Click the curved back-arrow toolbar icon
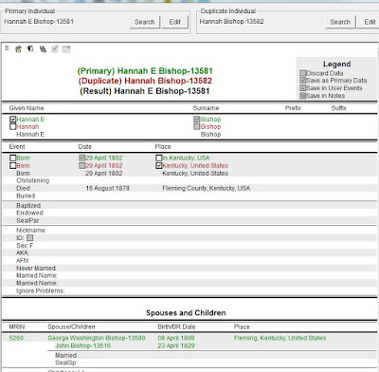379x372 pixels. 30,48
